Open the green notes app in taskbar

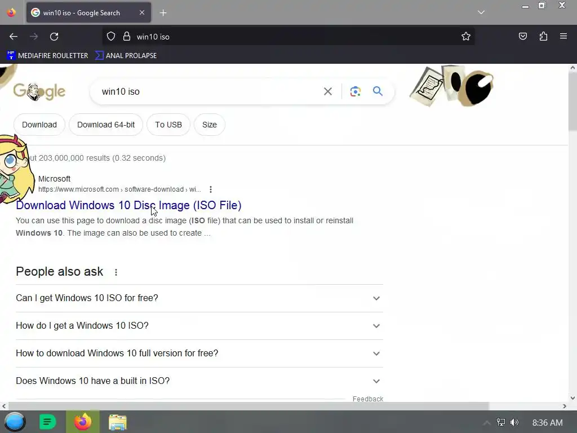point(47,422)
